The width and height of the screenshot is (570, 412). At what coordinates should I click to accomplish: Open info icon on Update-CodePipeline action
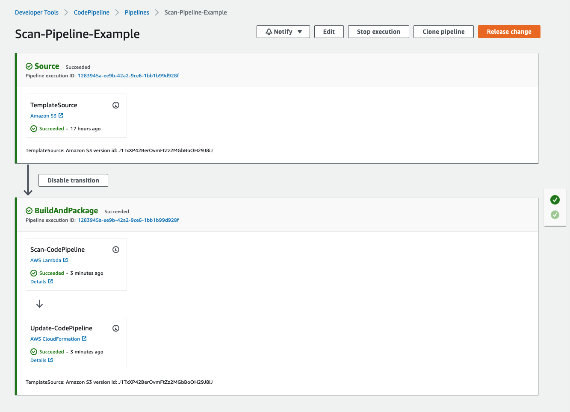[116, 328]
